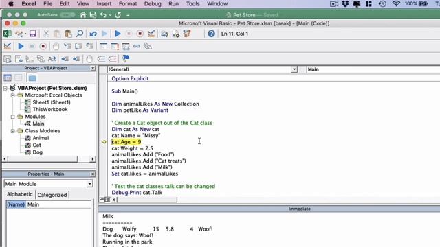The width and height of the screenshot is (440, 247).
Task: Select Sheet1 (Sheet1) in project tree
Action: [52, 102]
